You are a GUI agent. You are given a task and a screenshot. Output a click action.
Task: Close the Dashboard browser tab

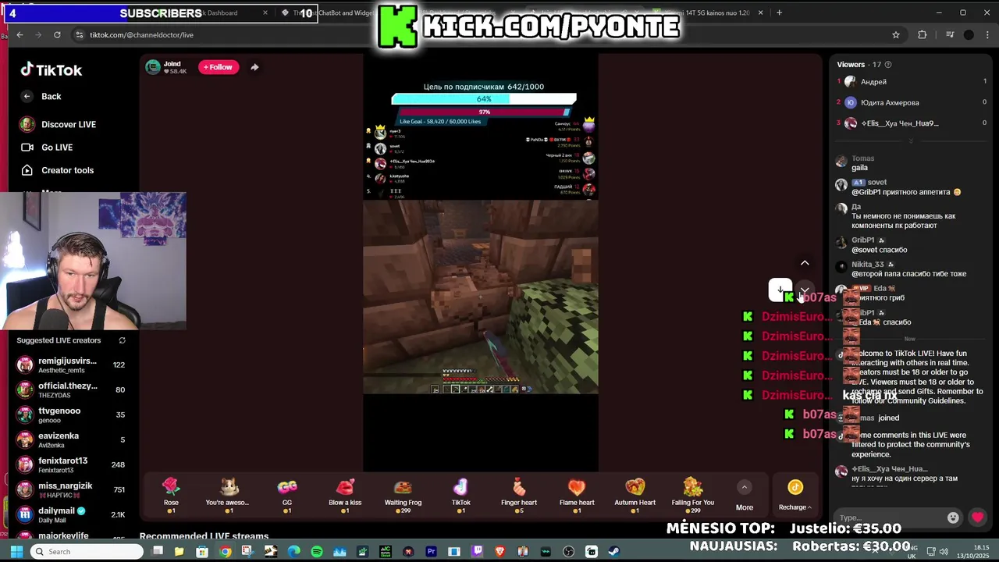pos(265,12)
